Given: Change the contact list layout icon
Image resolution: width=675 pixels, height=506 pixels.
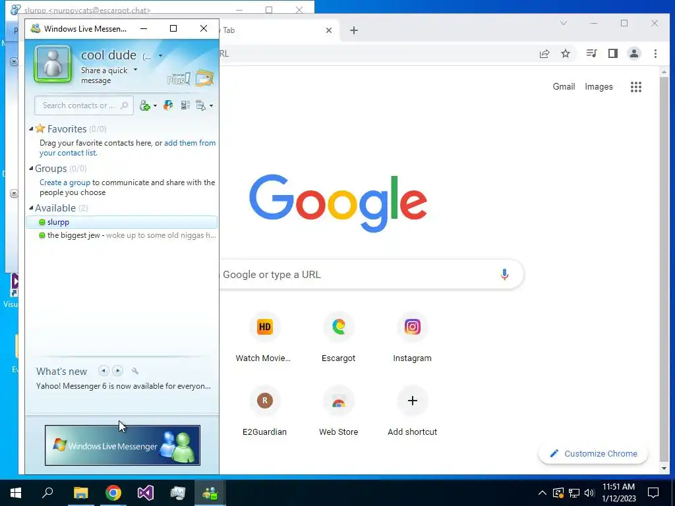Looking at the screenshot, I should 185,105.
